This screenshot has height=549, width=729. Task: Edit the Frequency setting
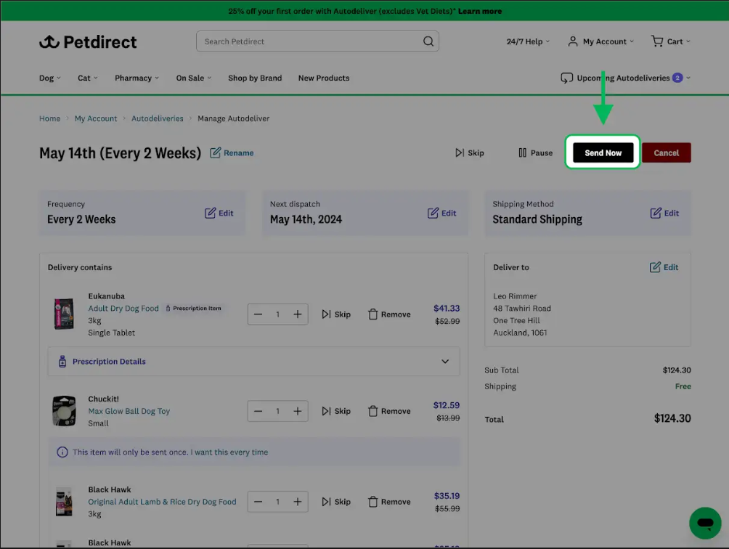[x=219, y=213]
